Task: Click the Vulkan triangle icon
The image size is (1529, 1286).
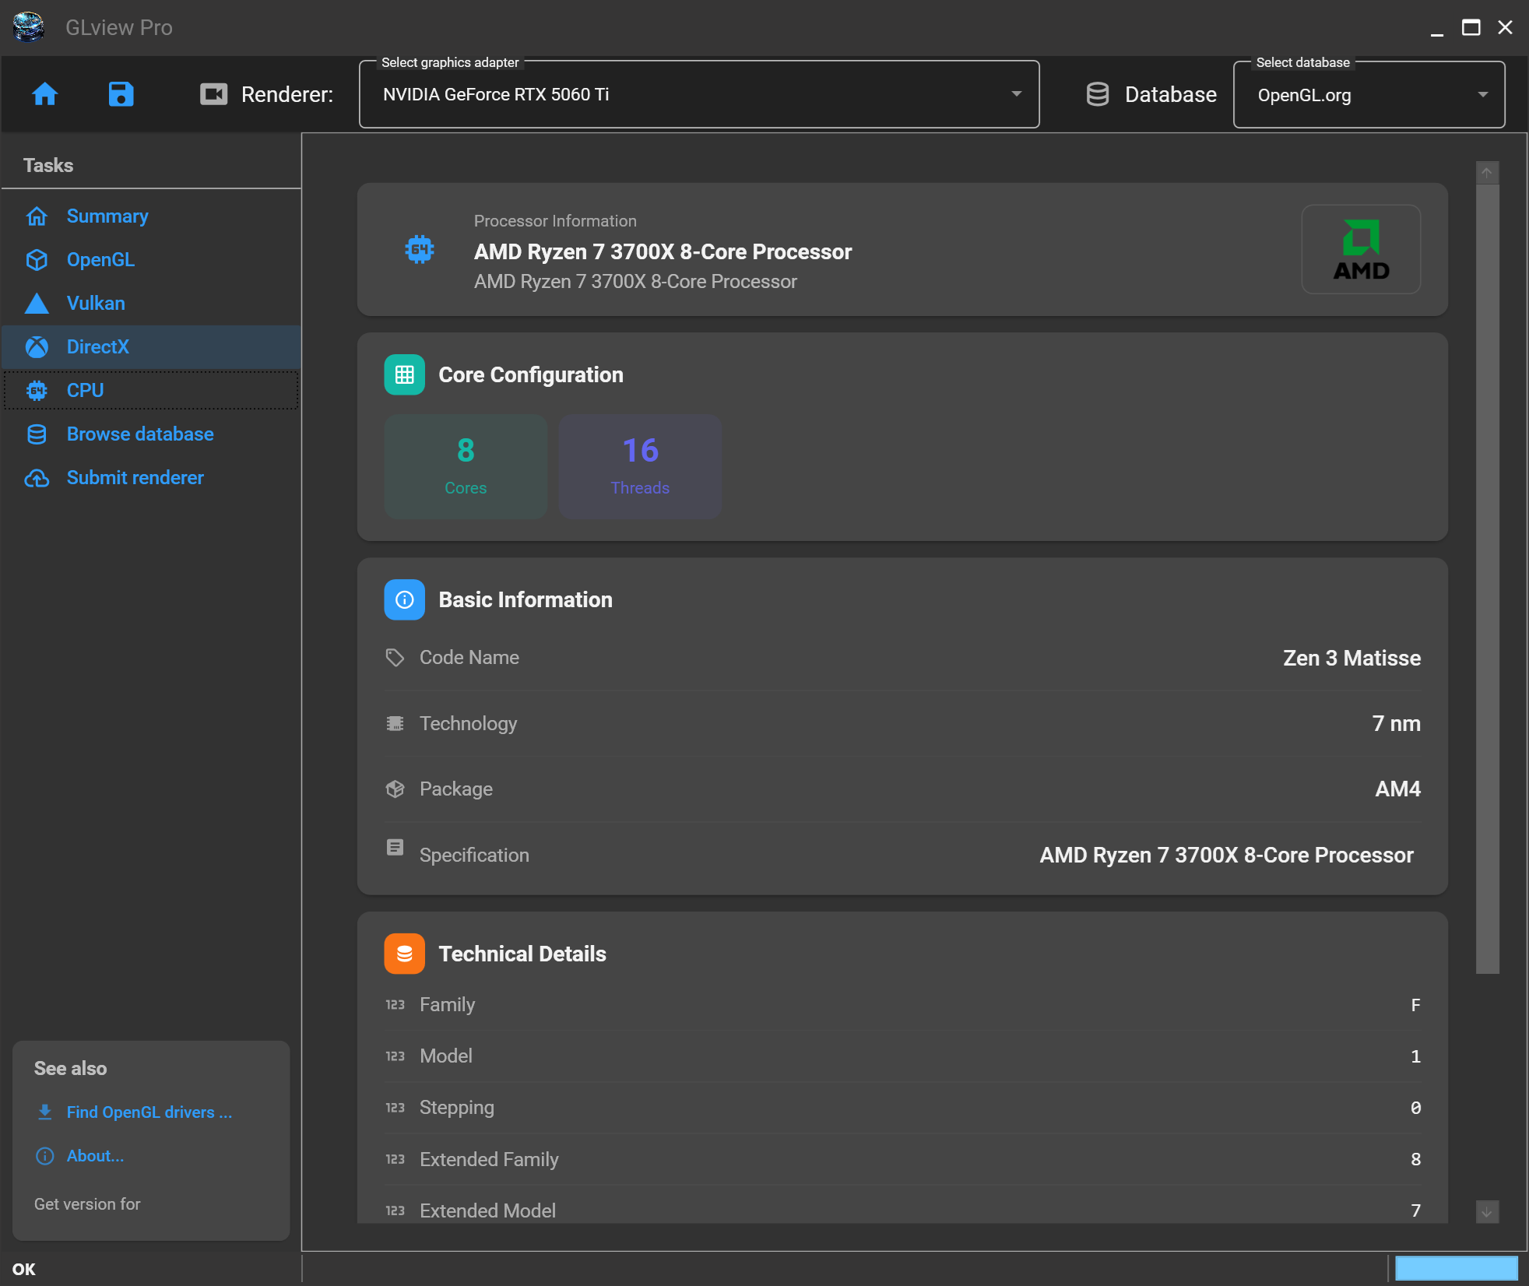Action: pyautogui.click(x=37, y=303)
